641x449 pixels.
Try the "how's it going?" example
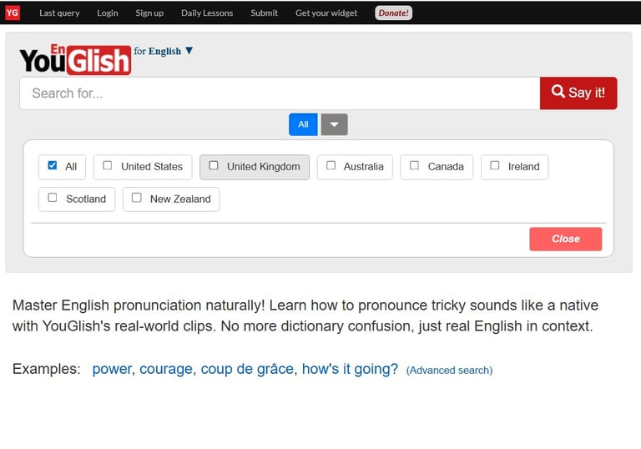tap(350, 369)
